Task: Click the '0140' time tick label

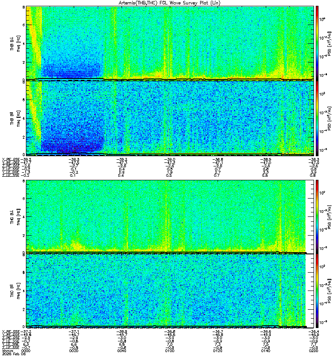Action: [265, 351]
